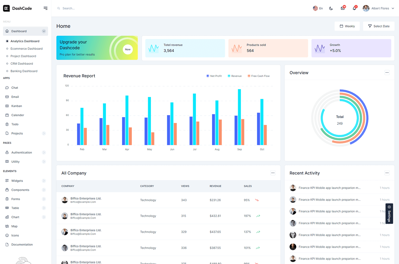Open the Todo clipboard icon
The image size is (399, 264).
[x=7, y=124]
